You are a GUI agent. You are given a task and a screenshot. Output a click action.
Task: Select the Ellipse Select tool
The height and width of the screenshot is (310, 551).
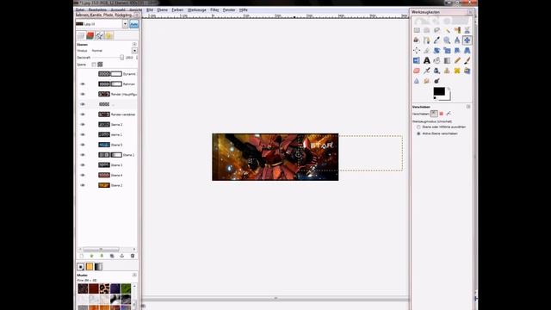[427, 30]
